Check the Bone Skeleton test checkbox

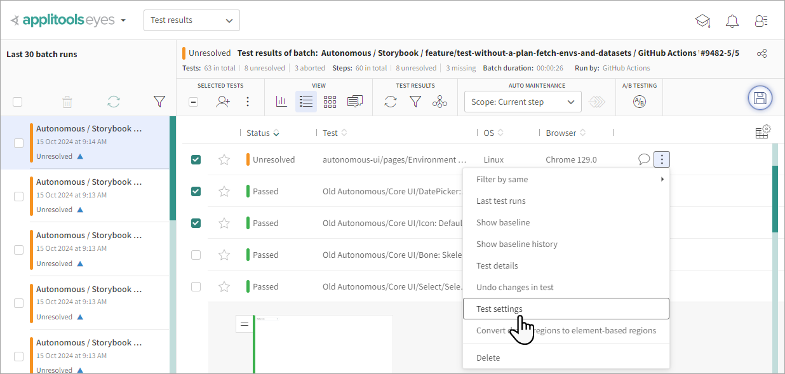pos(196,255)
